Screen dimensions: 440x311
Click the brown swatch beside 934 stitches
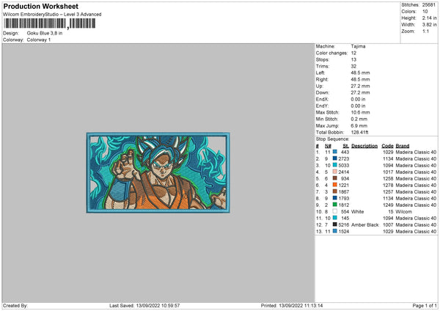point(335,178)
